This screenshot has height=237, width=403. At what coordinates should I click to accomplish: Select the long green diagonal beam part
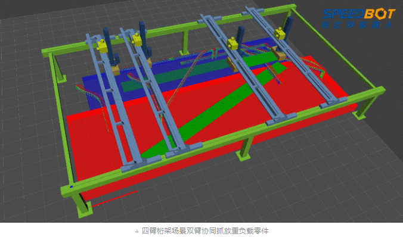point(213,110)
